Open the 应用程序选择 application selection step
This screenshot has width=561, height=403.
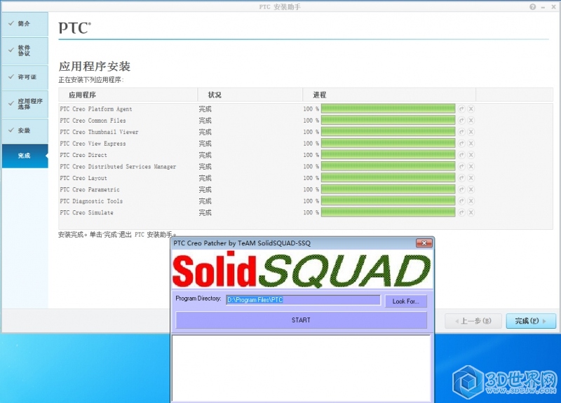(25, 104)
